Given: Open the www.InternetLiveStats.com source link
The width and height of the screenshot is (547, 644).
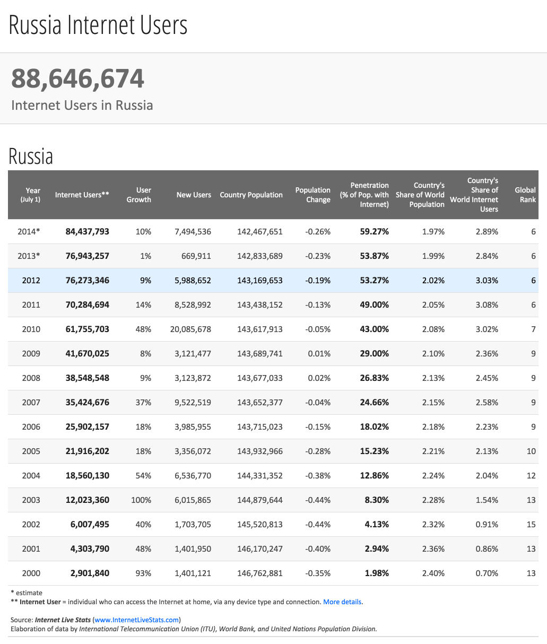Looking at the screenshot, I should [136, 620].
